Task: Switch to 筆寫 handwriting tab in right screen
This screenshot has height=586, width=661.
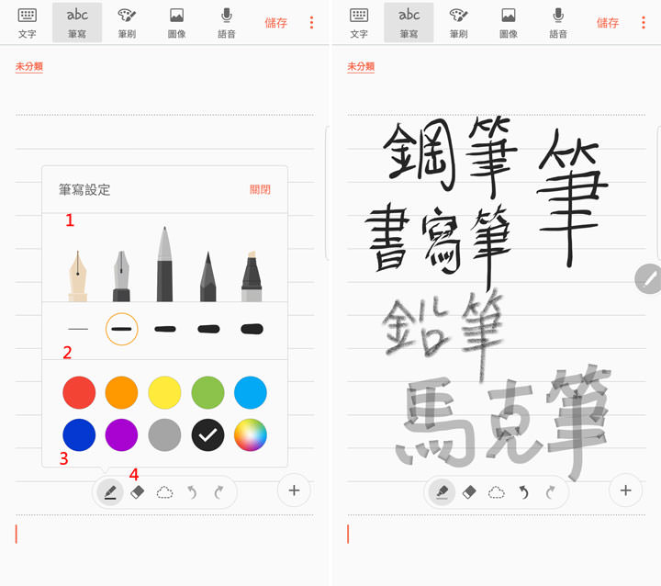Action: tap(409, 23)
